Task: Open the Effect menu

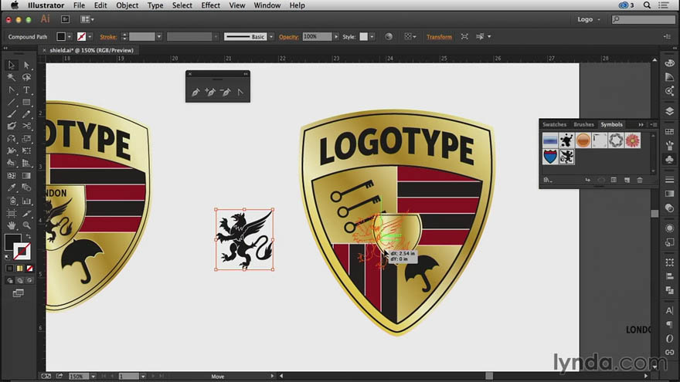Action: (210, 5)
